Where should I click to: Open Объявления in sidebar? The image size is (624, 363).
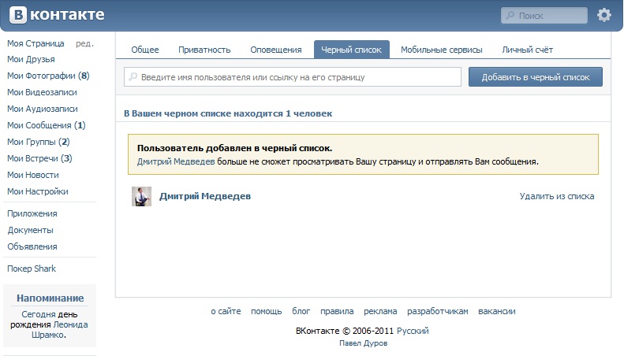point(32,246)
